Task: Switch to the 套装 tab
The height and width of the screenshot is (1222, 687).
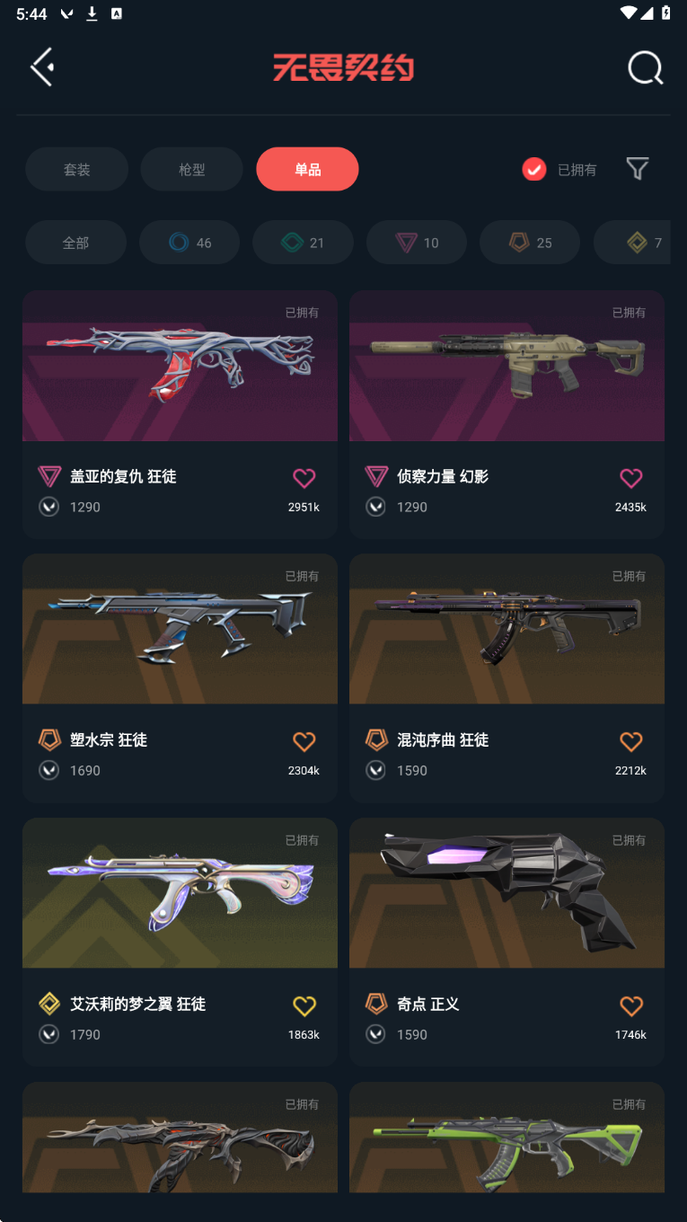Action: 76,169
